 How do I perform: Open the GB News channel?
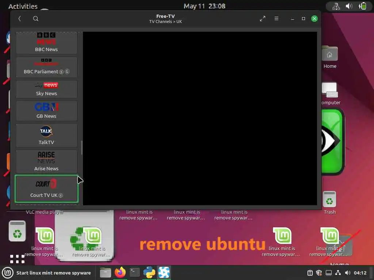(x=46, y=111)
